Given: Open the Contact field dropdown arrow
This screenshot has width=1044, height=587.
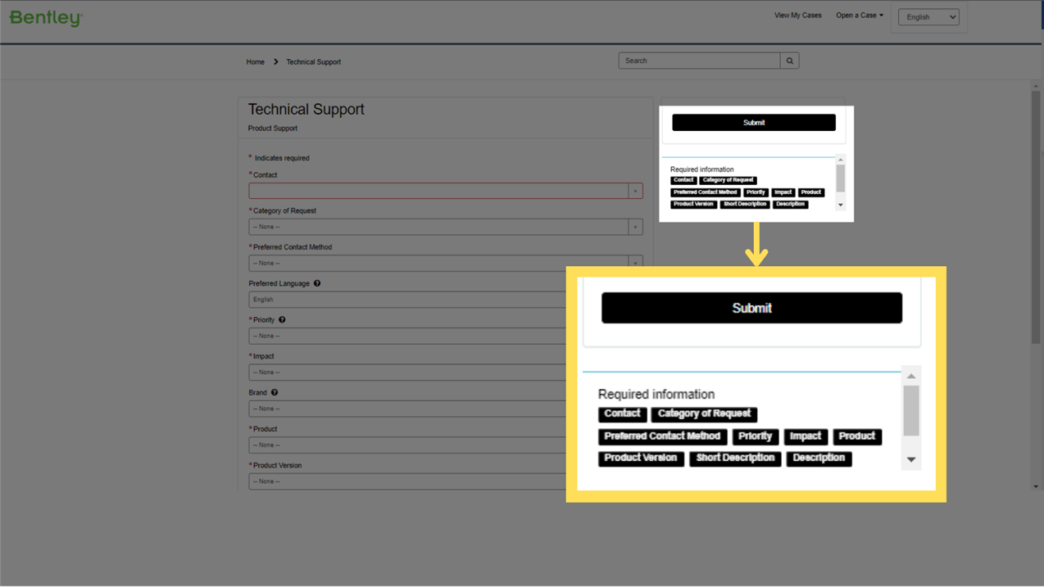Looking at the screenshot, I should [x=635, y=191].
